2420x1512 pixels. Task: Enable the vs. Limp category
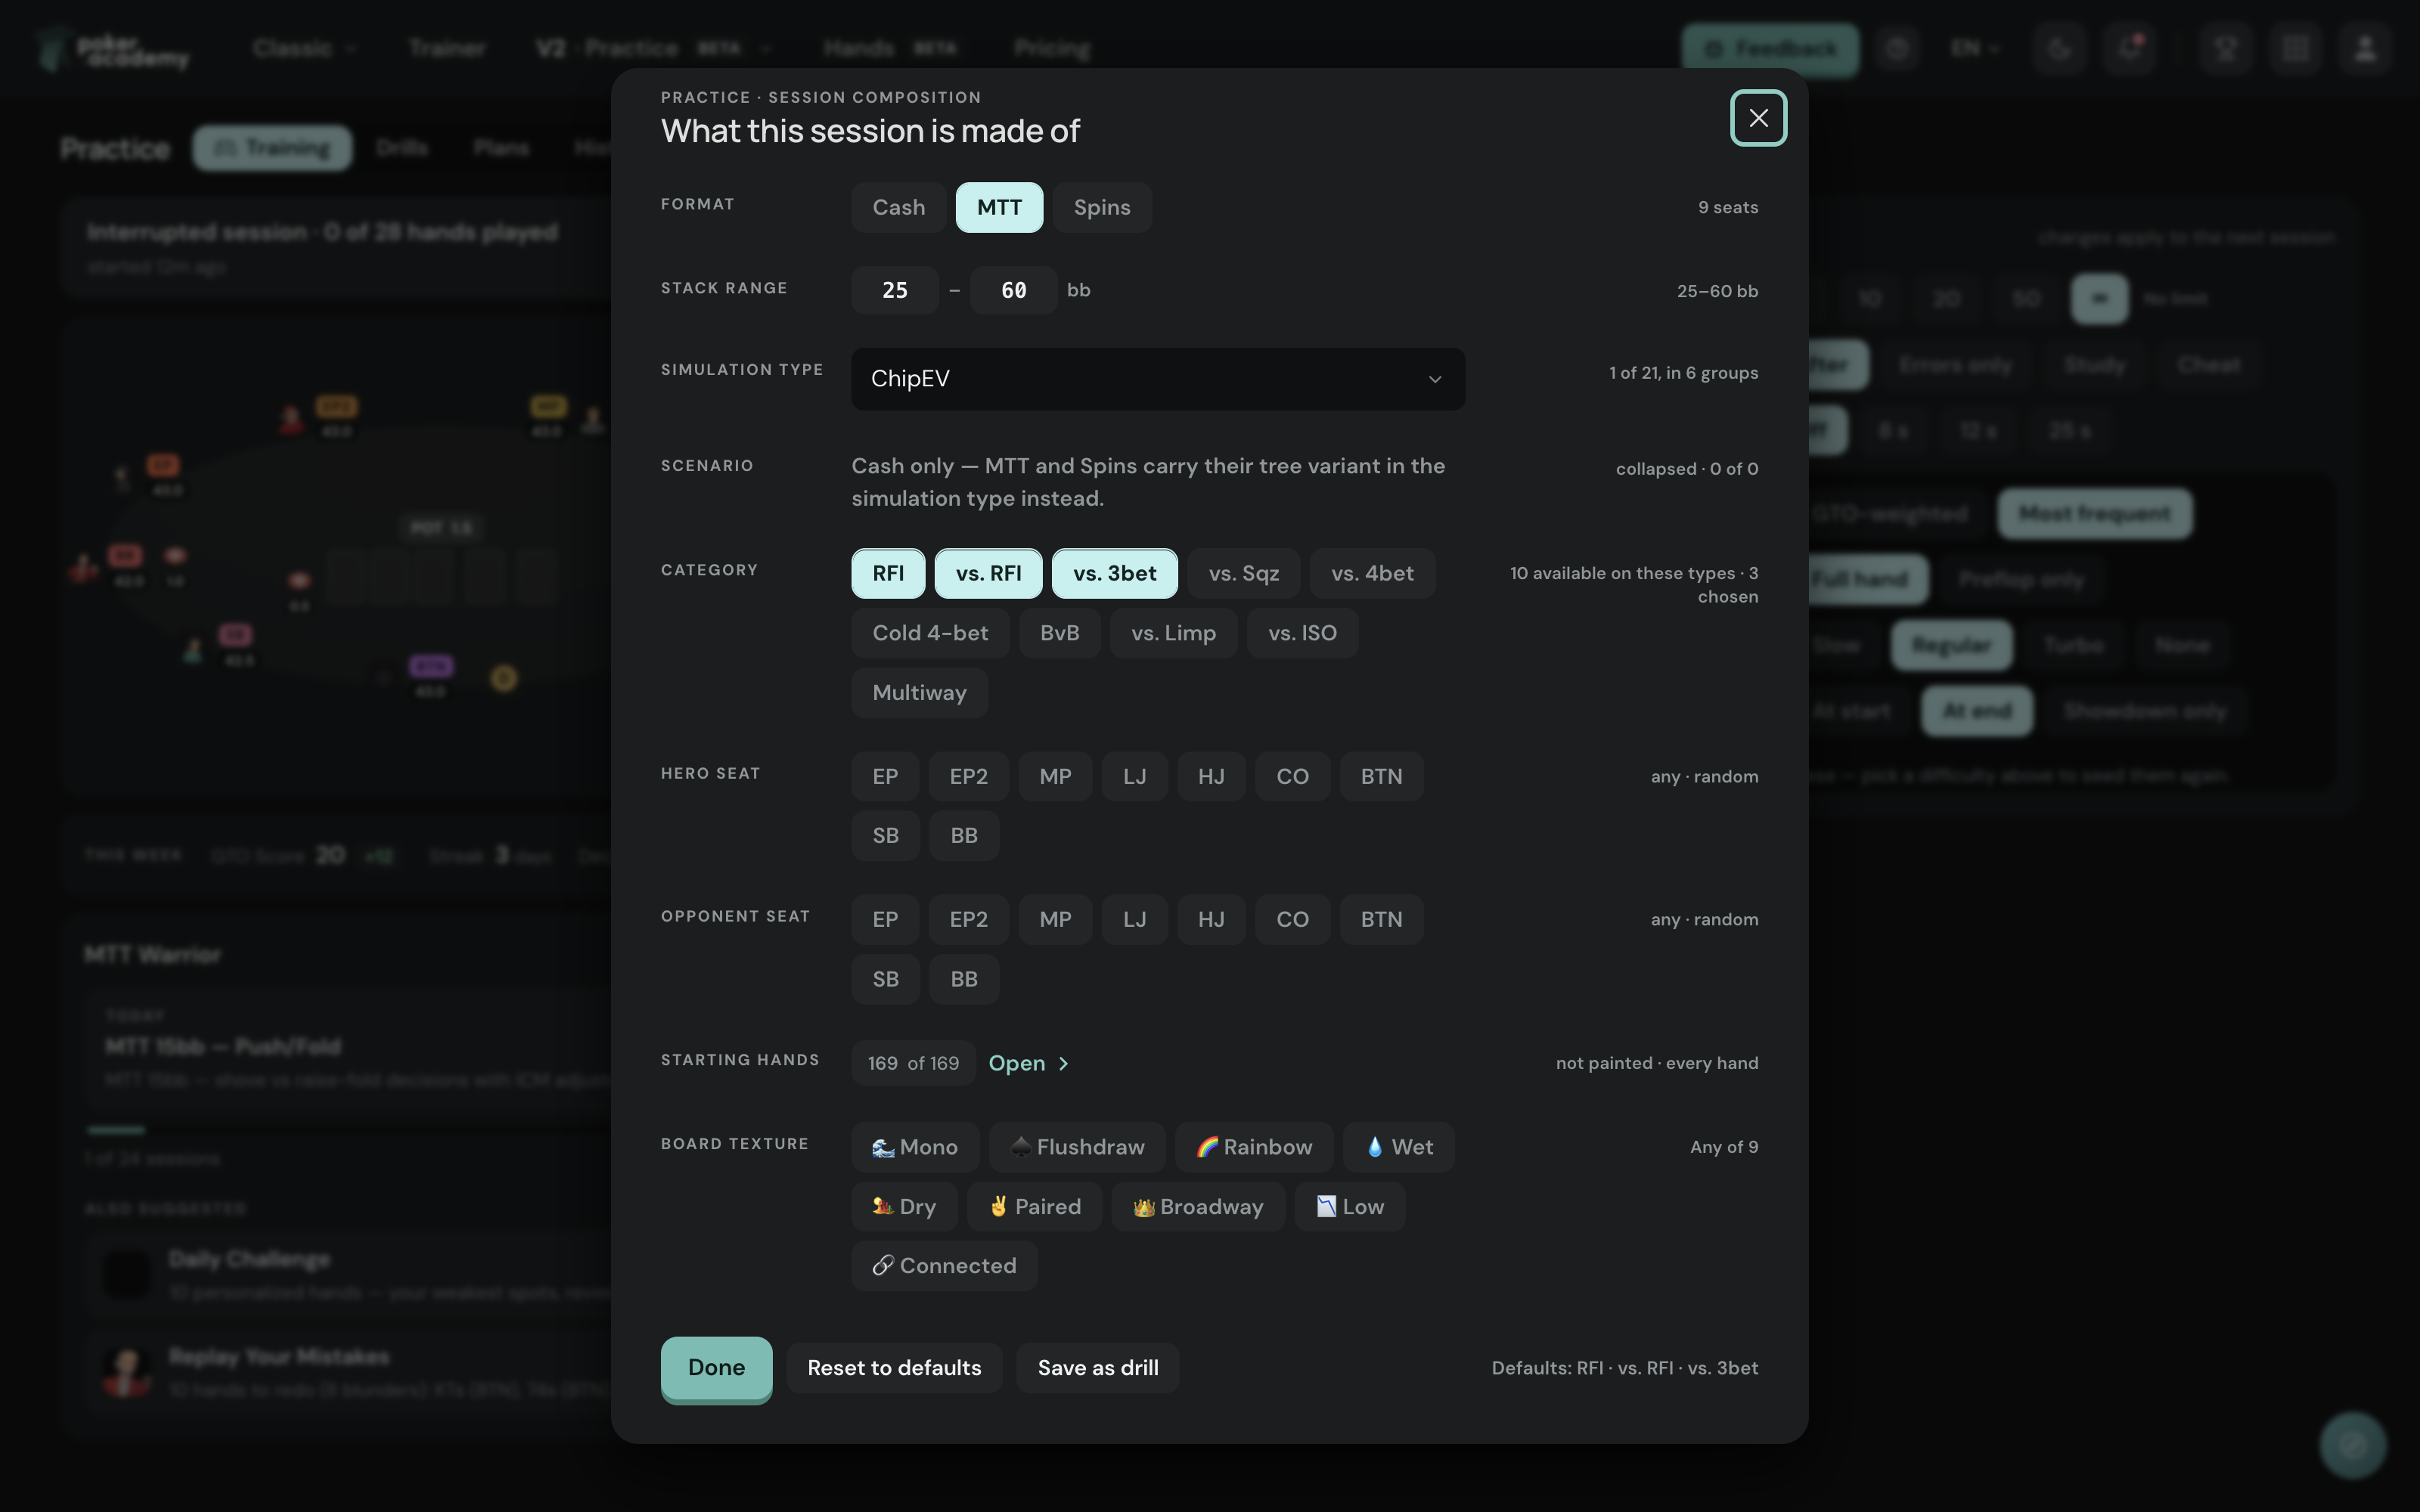pyautogui.click(x=1173, y=633)
